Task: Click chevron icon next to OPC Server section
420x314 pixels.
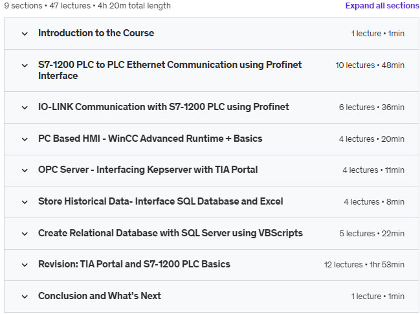Action: click(x=25, y=170)
